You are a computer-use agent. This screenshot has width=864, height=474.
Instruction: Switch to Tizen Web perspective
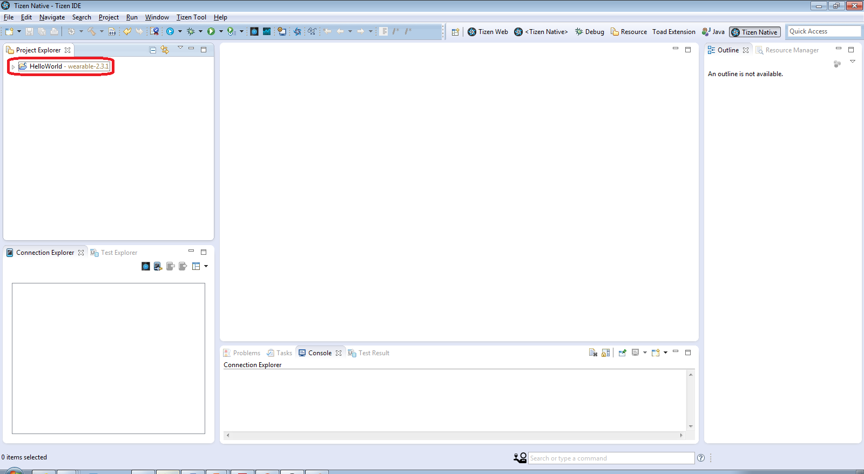point(488,32)
